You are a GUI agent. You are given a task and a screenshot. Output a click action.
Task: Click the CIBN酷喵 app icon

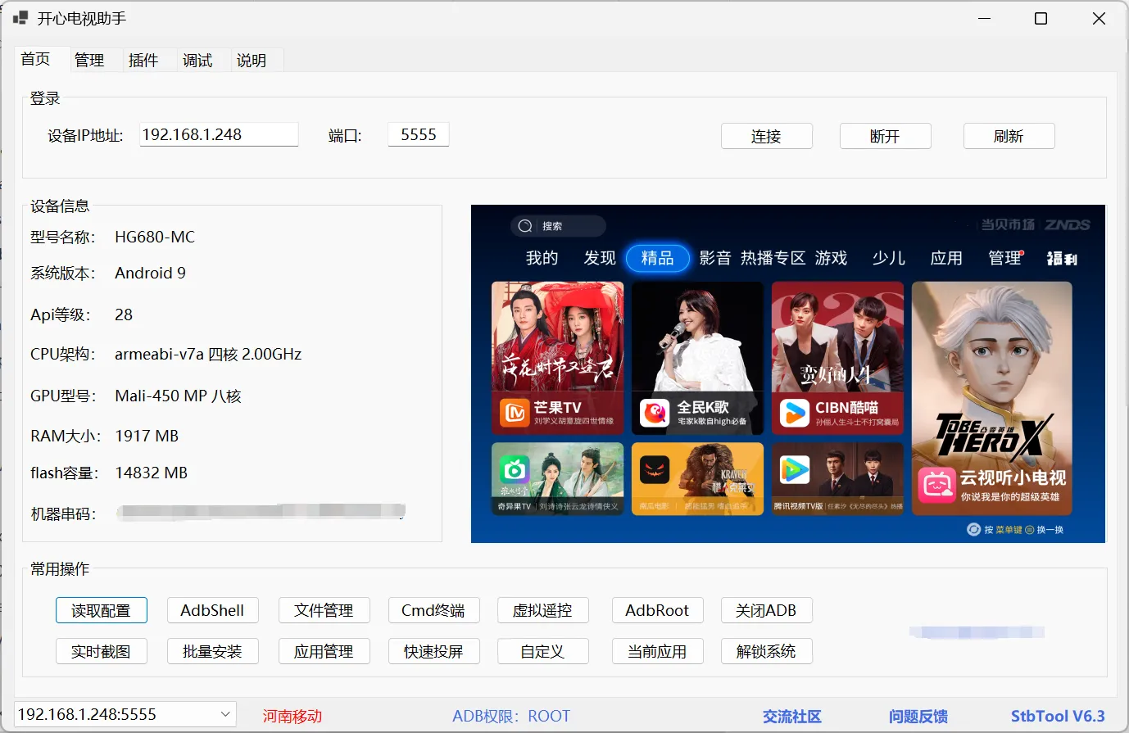(x=794, y=413)
